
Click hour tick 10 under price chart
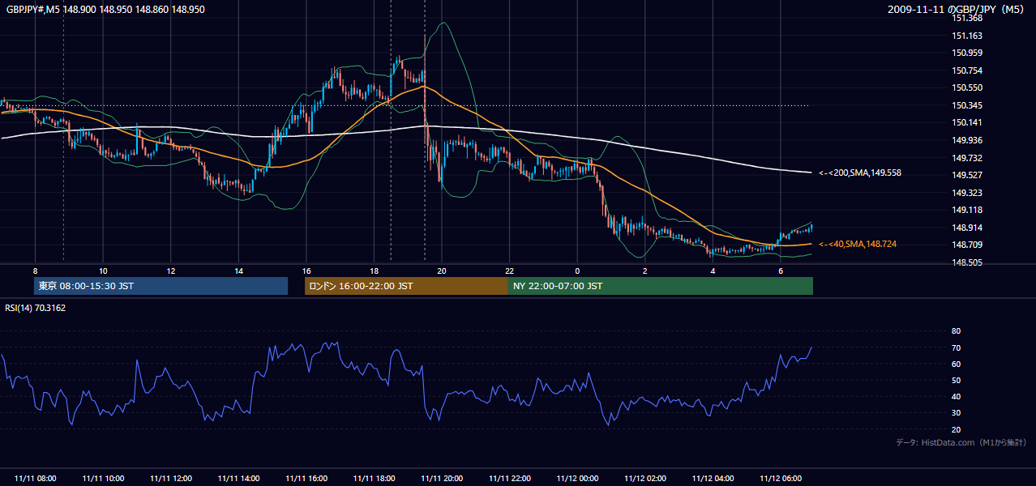coord(103,271)
